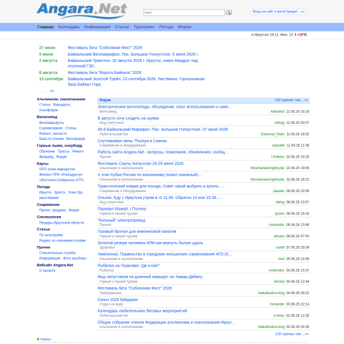Open topic Работа сайта Angara.Net
Image resolution: width=344 pixels, height=344 pixels.
[x=163, y=152]
